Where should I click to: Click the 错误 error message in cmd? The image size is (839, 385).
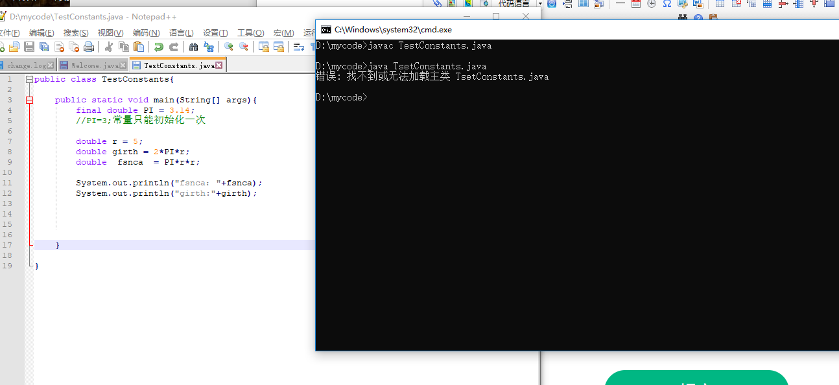coord(432,76)
